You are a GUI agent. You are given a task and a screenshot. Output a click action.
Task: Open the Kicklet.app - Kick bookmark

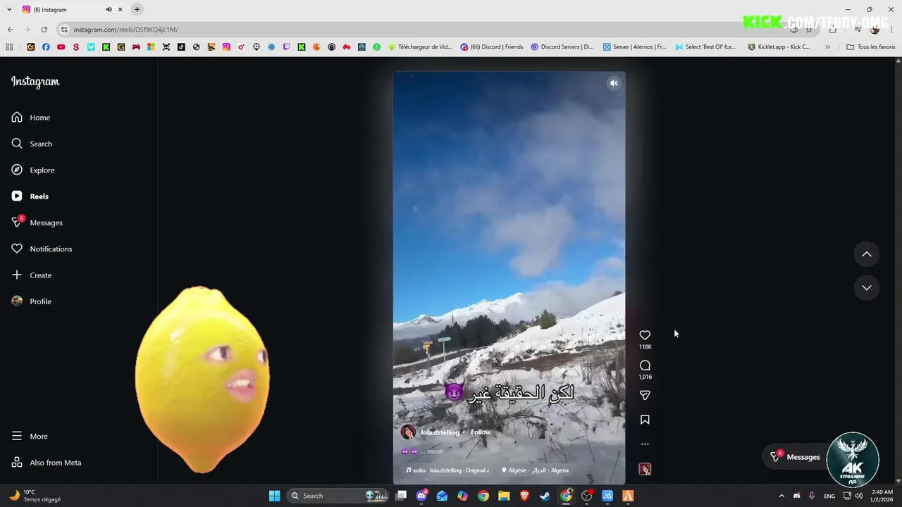(779, 47)
